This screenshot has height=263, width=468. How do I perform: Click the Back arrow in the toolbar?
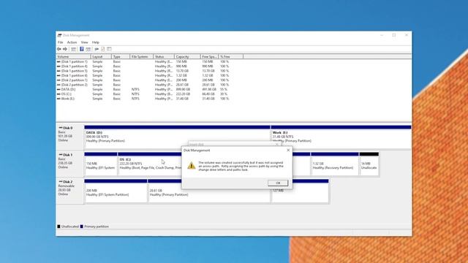(x=58, y=49)
